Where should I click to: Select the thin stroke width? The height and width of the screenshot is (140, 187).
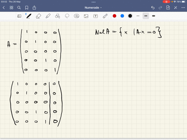pyautogui.click(x=138, y=16)
